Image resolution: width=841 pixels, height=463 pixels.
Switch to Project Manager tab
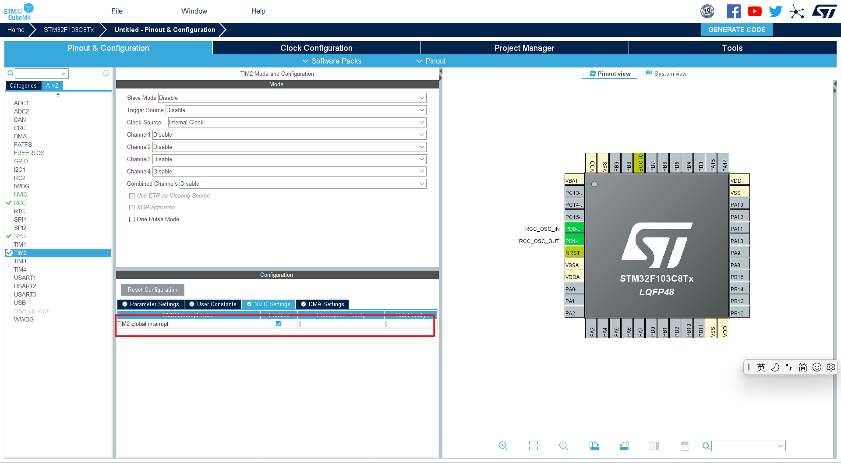click(x=524, y=48)
